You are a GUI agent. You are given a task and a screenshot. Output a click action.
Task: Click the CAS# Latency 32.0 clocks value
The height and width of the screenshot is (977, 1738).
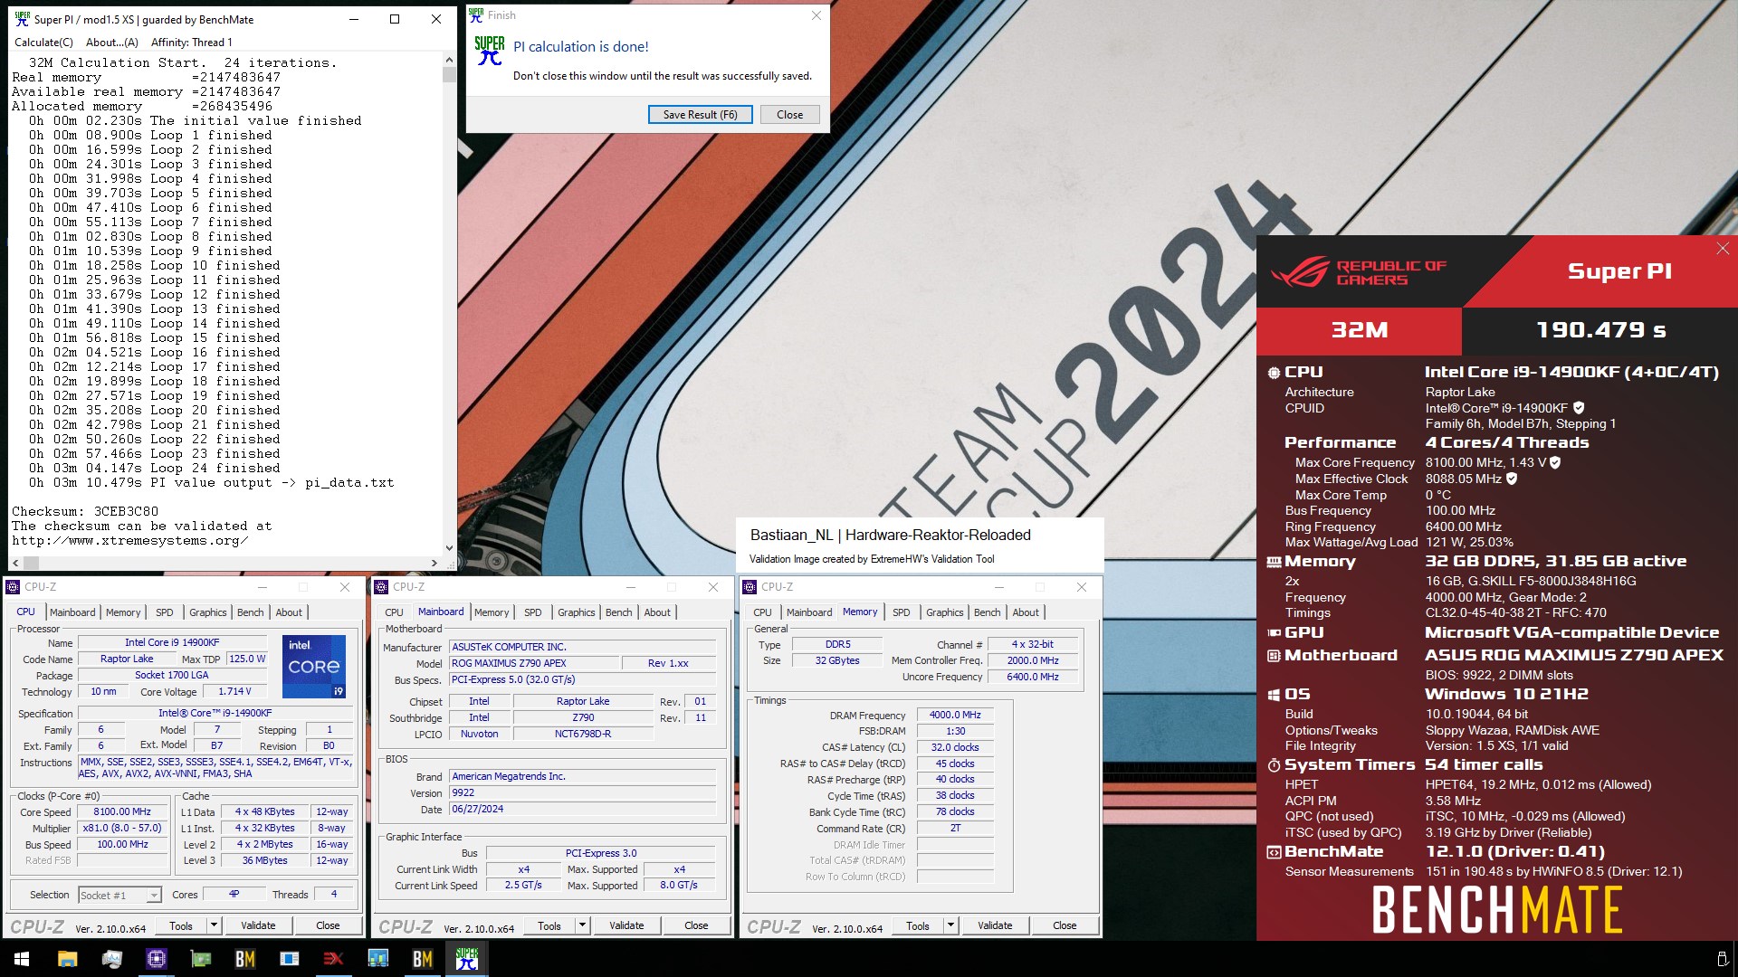coord(956,748)
